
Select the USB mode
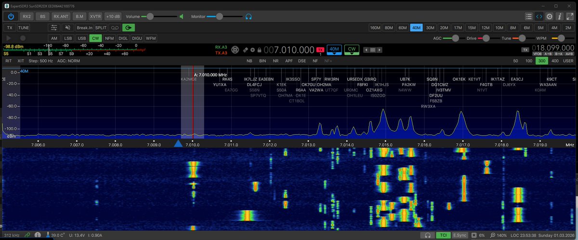82,38
